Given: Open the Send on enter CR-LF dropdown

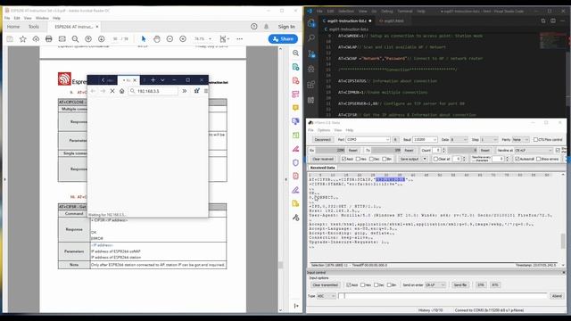Looking at the screenshot, I should (x=435, y=285).
